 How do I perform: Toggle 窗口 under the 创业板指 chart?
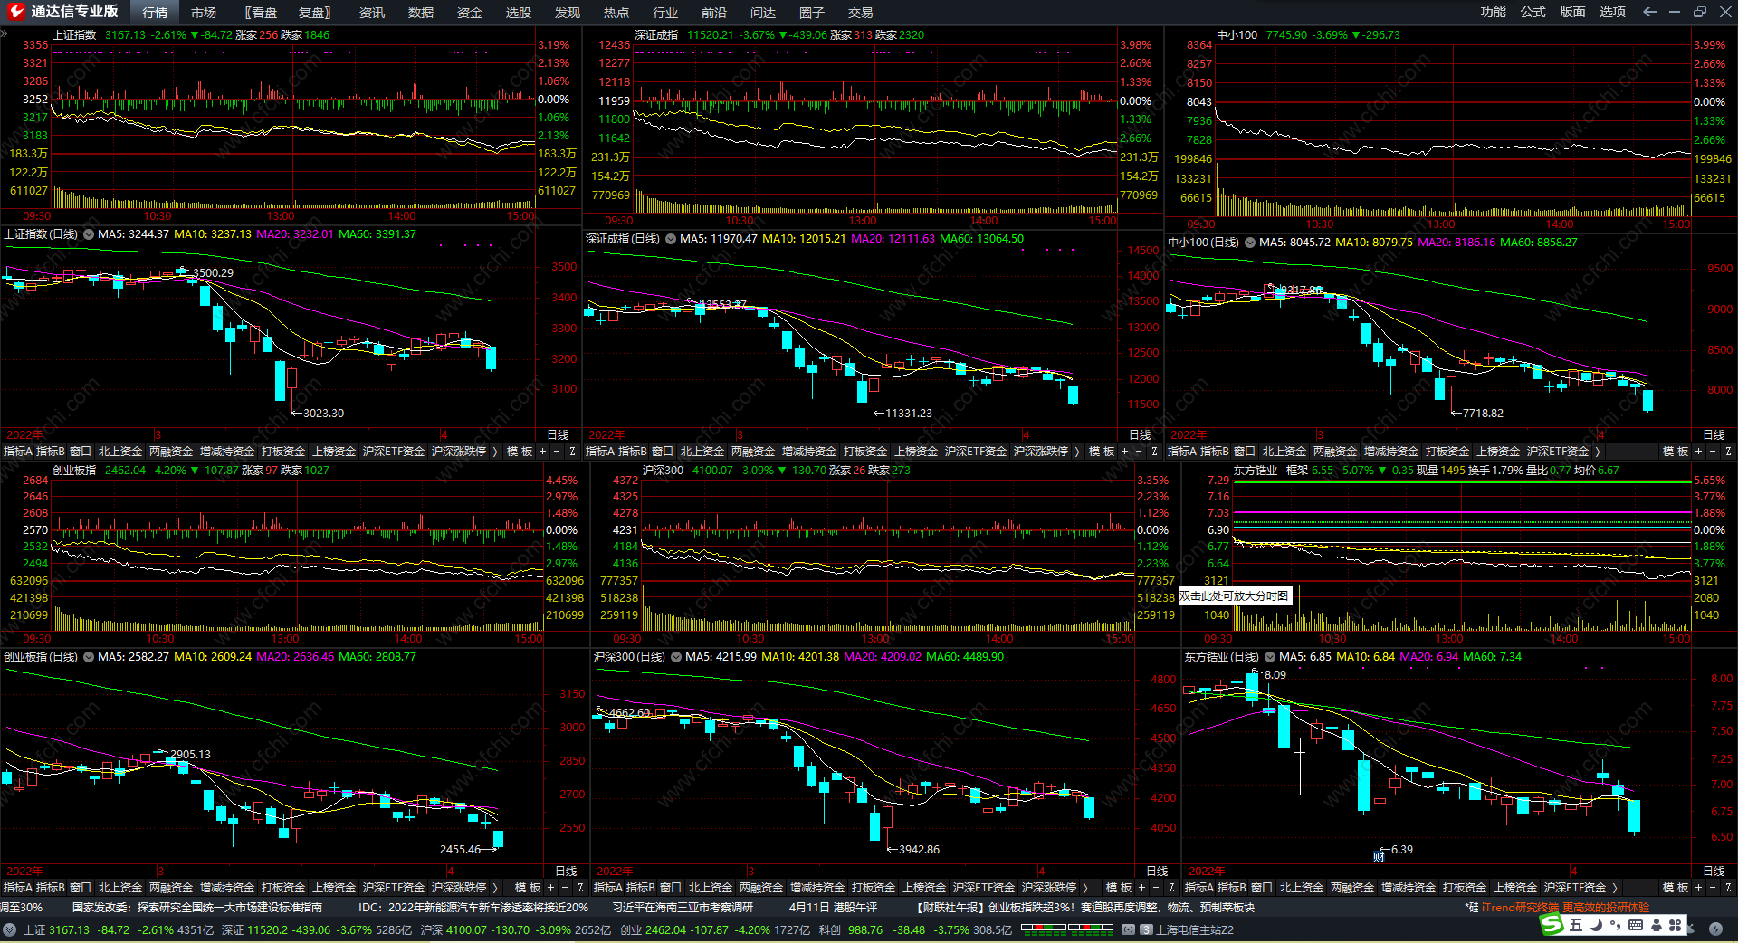(x=81, y=888)
